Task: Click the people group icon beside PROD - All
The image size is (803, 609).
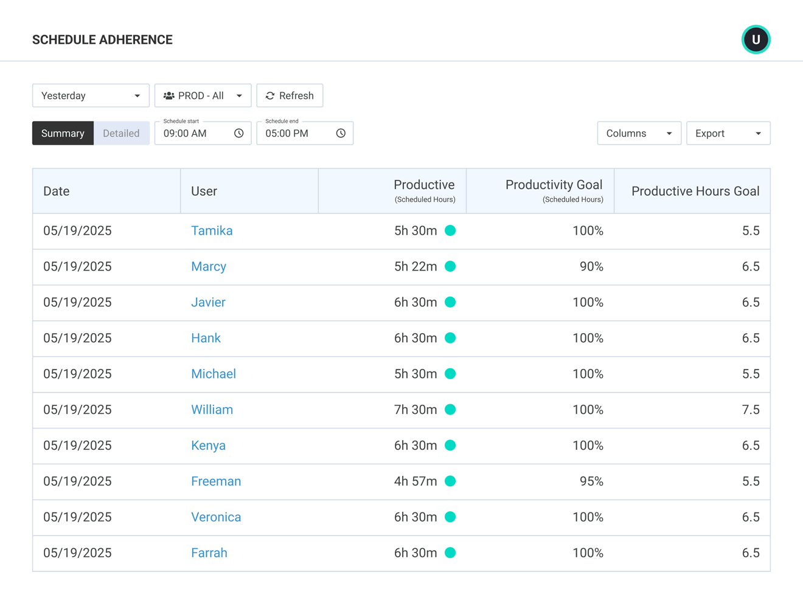Action: pyautogui.click(x=169, y=95)
